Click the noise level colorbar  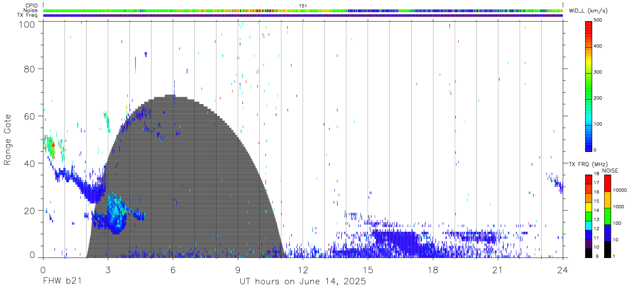pyautogui.click(x=607, y=216)
